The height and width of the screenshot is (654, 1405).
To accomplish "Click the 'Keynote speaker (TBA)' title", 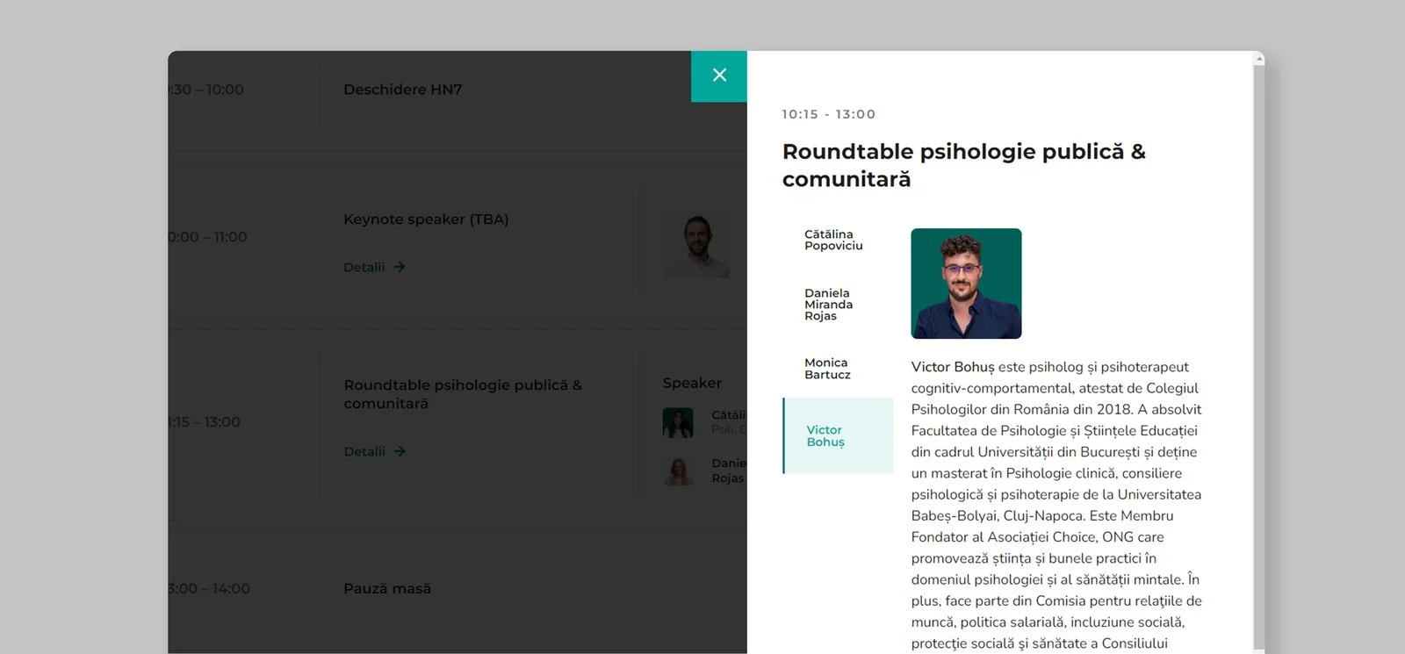I will (x=426, y=219).
